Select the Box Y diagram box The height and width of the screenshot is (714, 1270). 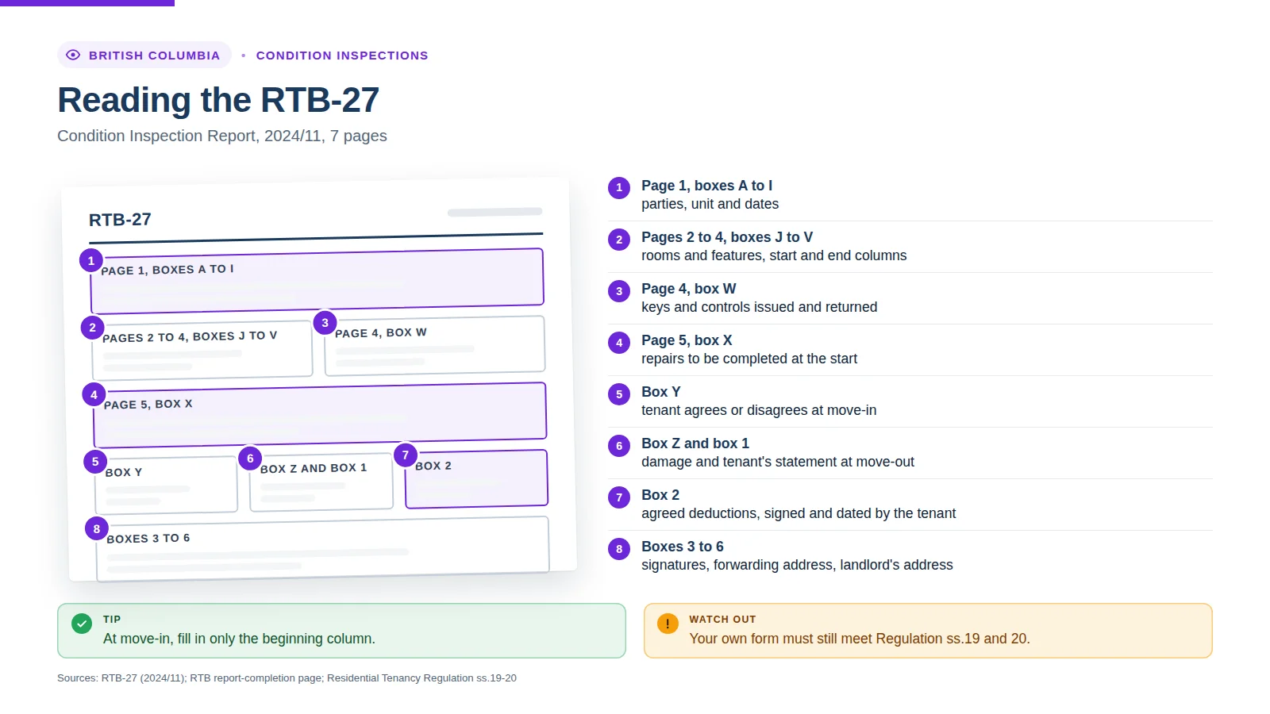point(166,484)
